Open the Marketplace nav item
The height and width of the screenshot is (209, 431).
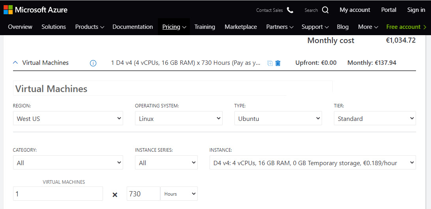[x=241, y=27]
